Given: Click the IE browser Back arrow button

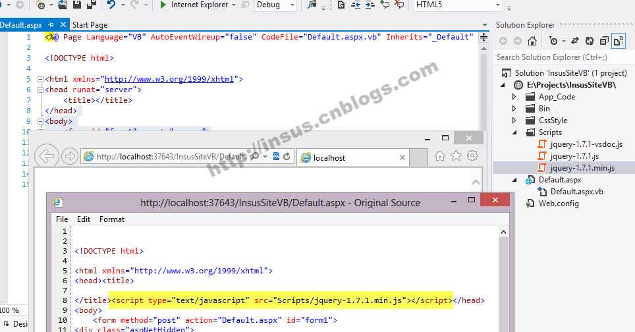Looking at the screenshot, I should tap(47, 156).
